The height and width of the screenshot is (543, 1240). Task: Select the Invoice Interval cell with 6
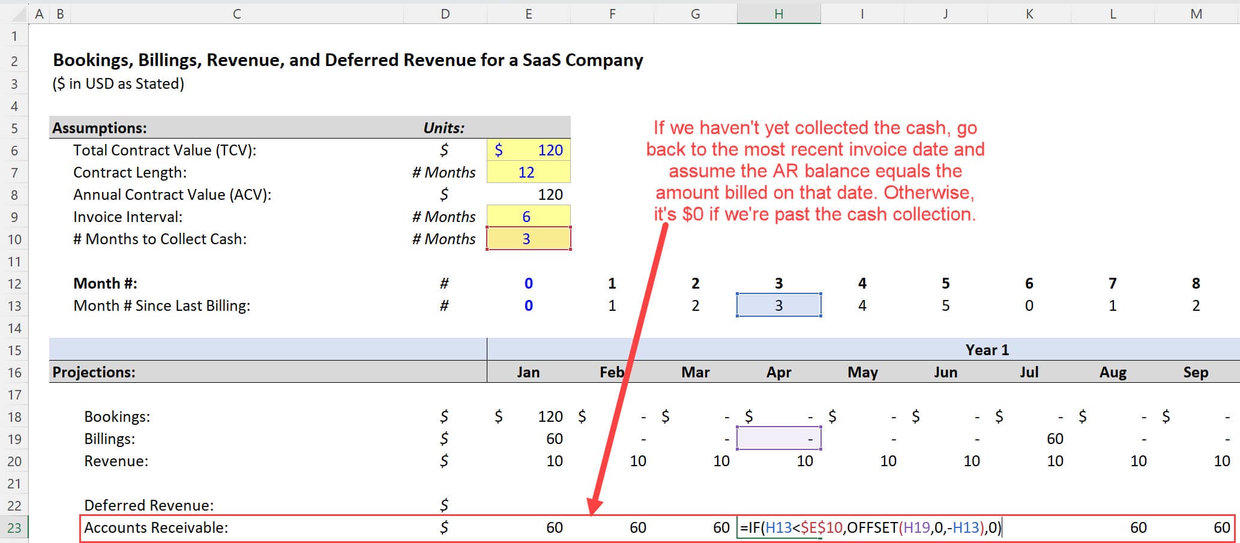click(528, 217)
